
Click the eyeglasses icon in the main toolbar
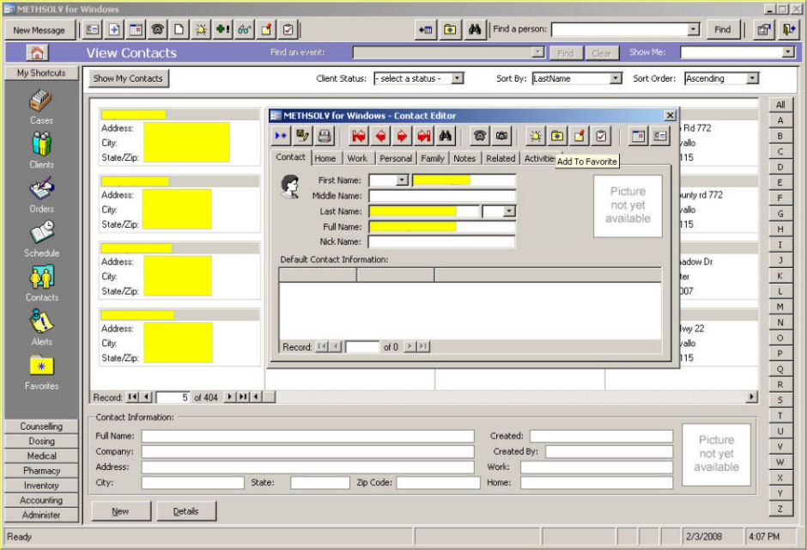(244, 29)
